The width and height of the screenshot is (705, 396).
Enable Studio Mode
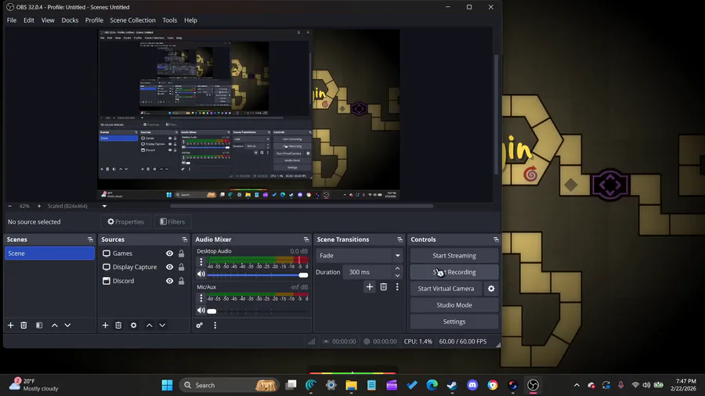pos(454,305)
